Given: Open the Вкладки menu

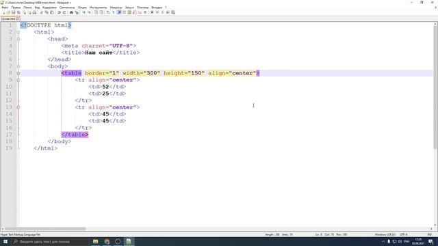Looking at the screenshot, I should click(x=157, y=8).
